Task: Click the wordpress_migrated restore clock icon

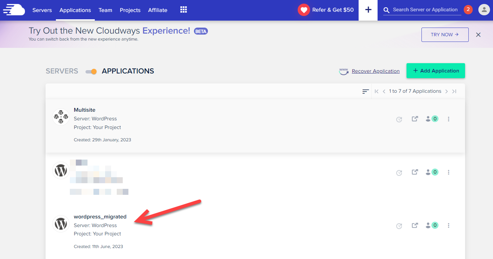Action: click(399, 226)
